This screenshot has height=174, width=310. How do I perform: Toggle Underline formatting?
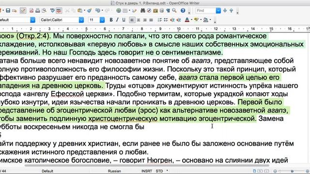(124, 20)
